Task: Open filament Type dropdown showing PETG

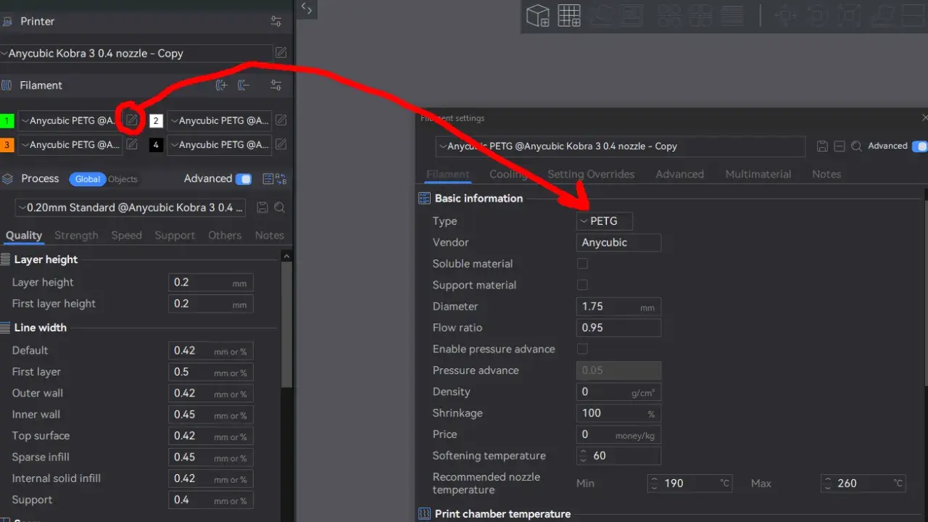Action: 605,221
